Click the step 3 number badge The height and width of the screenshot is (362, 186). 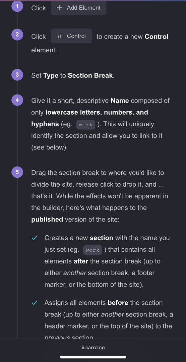coord(17,74)
